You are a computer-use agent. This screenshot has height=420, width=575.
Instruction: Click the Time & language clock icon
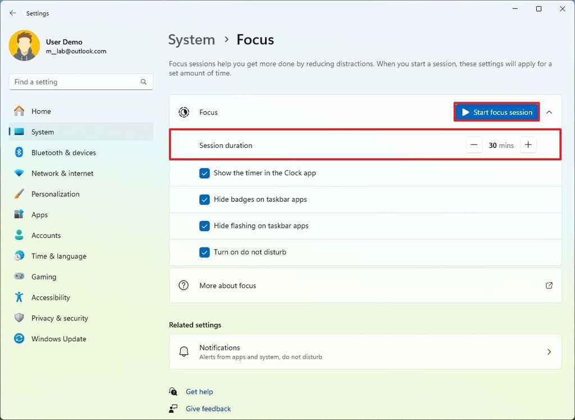tap(19, 256)
